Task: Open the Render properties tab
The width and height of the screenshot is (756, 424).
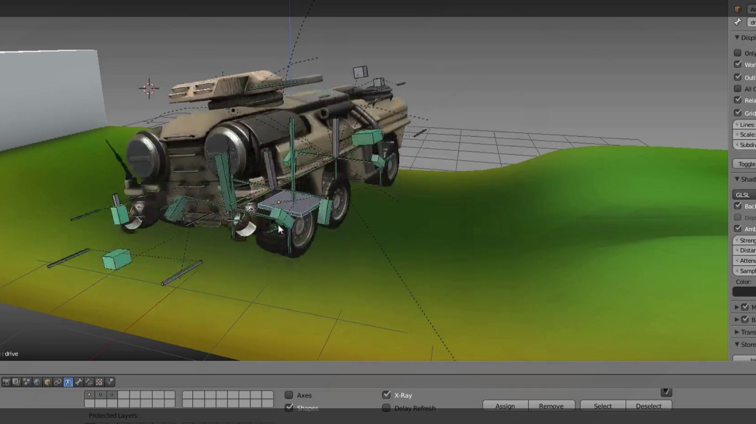Action: (6, 382)
